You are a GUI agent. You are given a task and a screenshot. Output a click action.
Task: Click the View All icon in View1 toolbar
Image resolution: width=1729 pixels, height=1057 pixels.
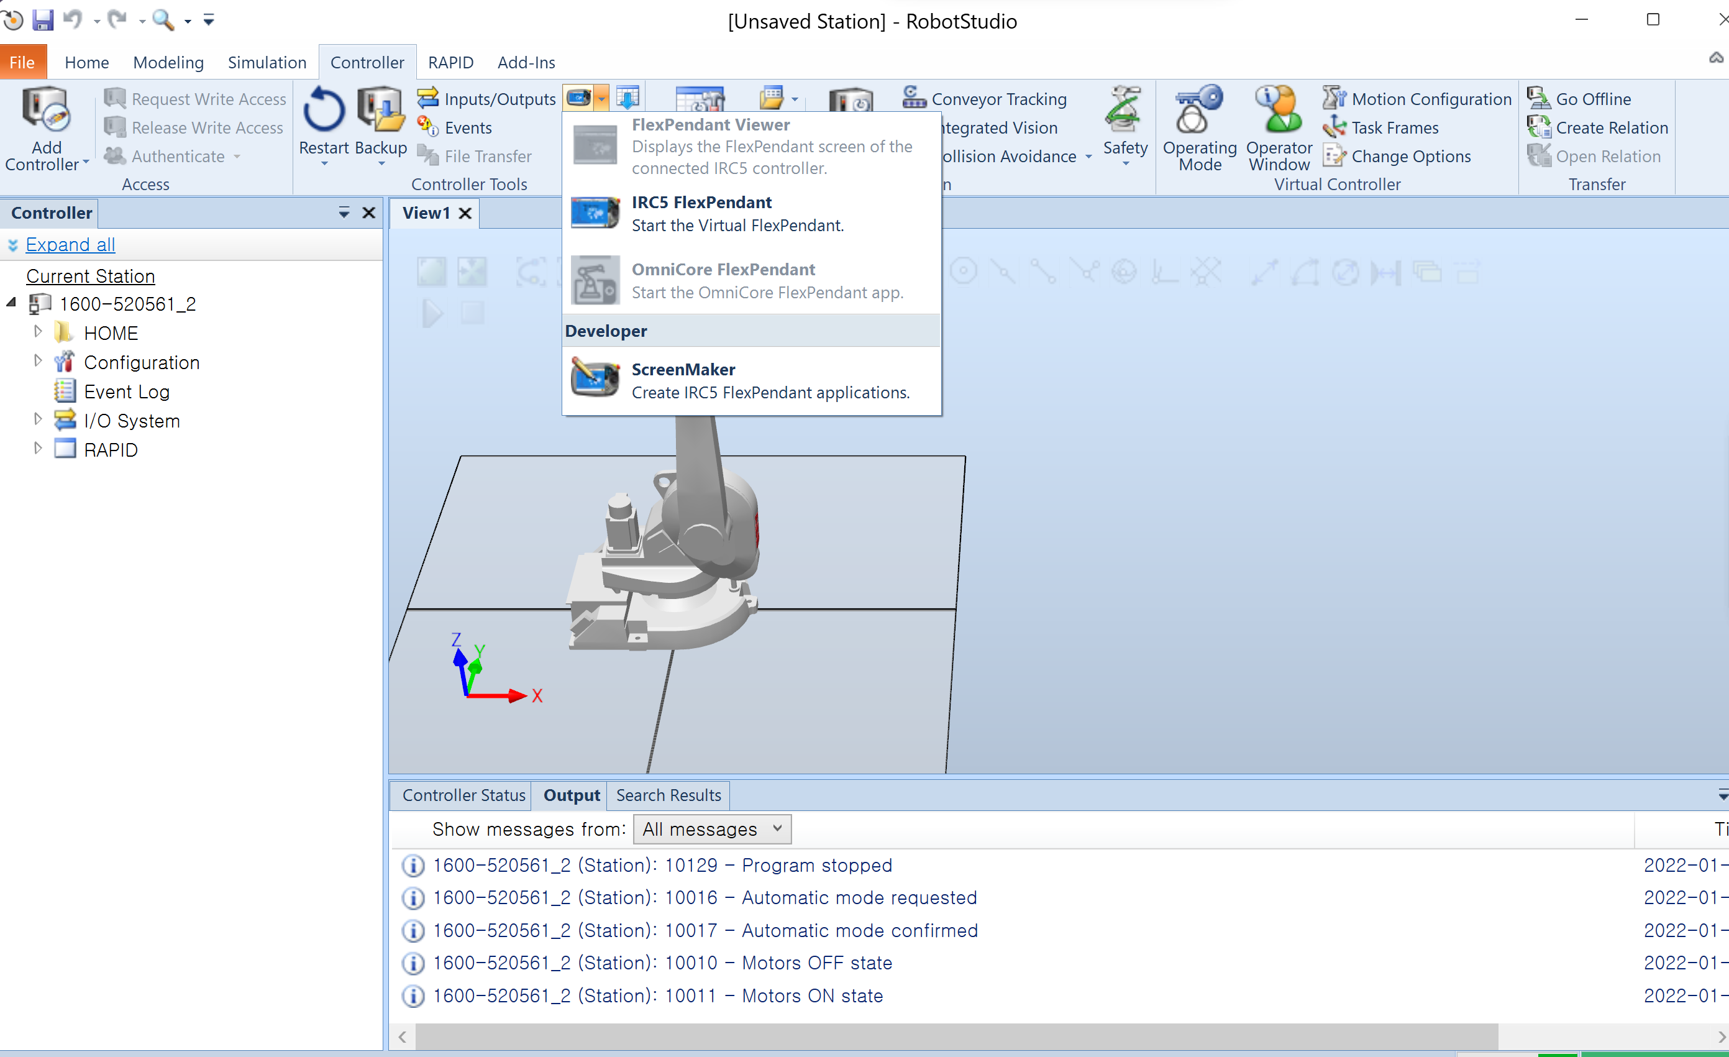tap(431, 272)
